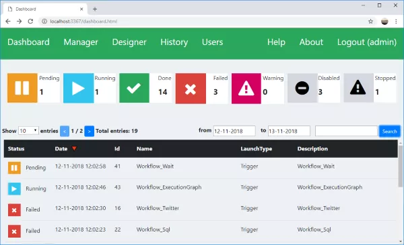The height and width of the screenshot is (245, 404).
Task: Click the to date field 13-11-2018
Action: click(289, 131)
